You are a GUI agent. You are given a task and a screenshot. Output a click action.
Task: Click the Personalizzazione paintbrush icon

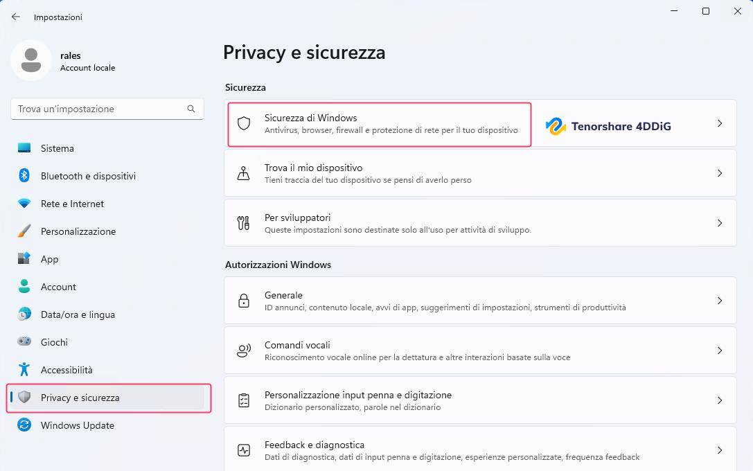[24, 231]
